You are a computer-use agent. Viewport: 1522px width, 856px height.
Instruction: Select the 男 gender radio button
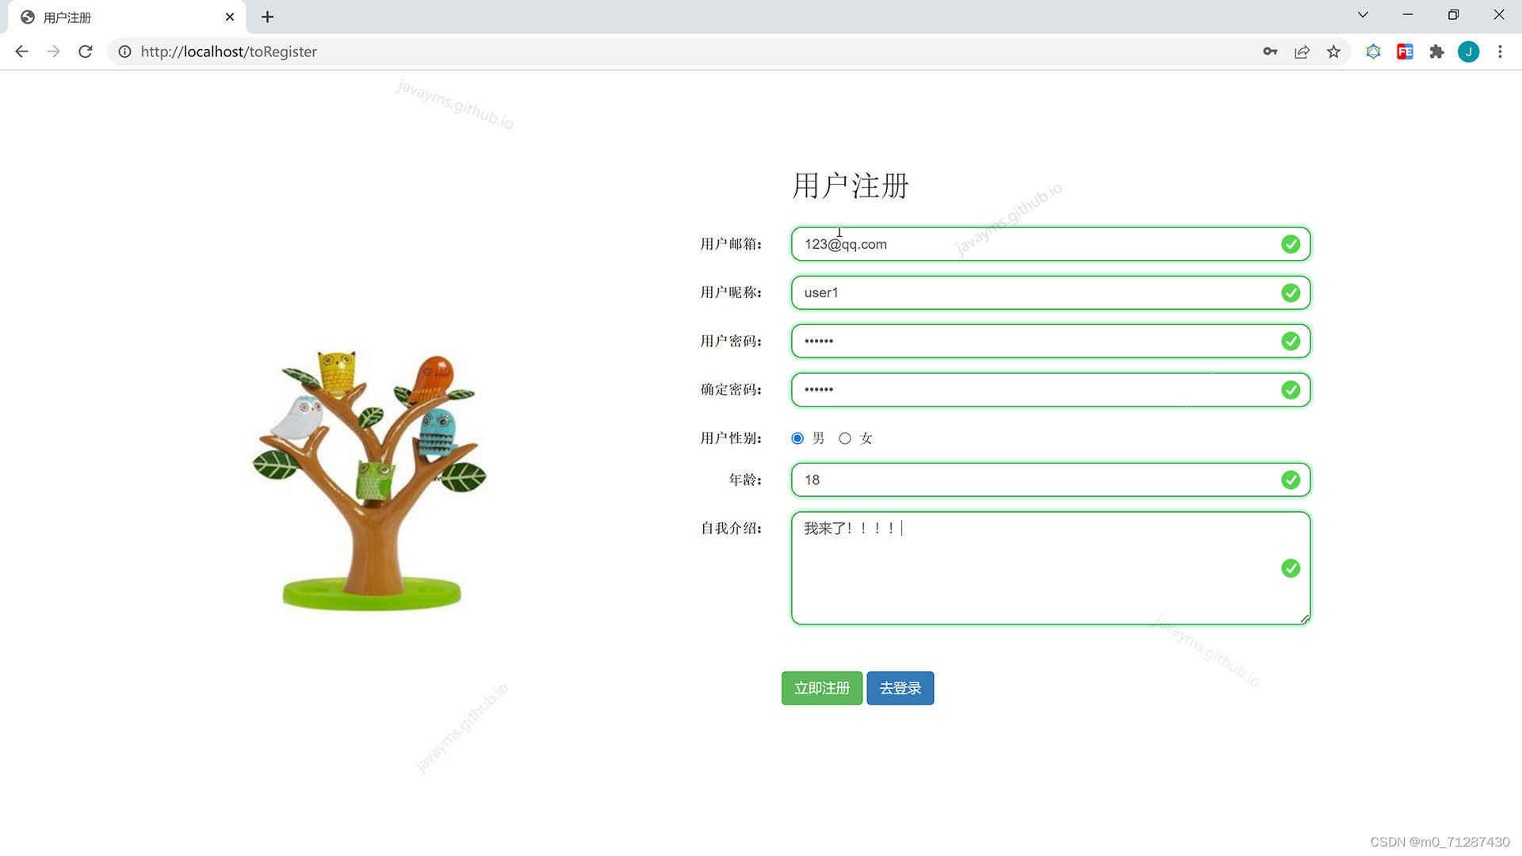coord(797,438)
